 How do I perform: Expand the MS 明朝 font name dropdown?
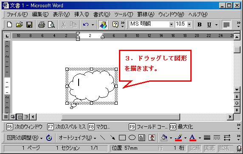pos(171,24)
